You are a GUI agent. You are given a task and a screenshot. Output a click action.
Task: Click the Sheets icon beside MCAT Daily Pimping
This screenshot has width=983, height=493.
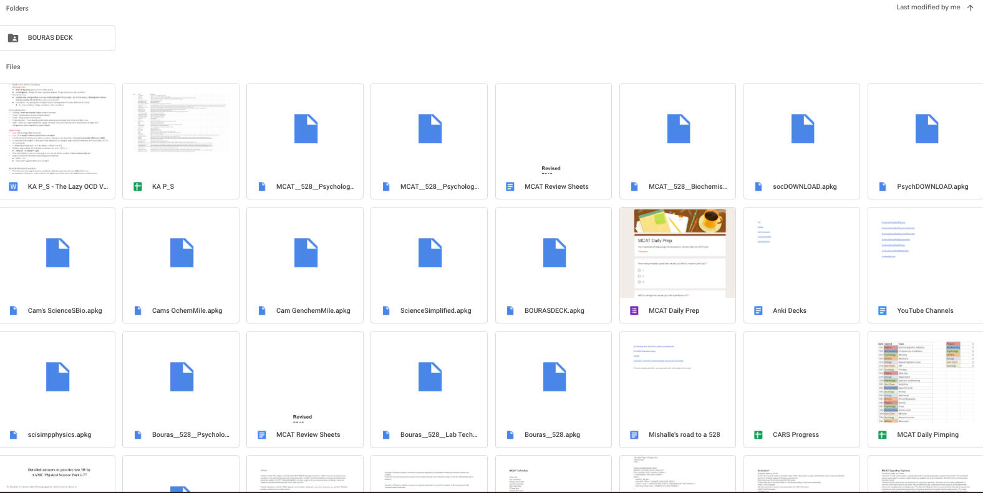(883, 434)
